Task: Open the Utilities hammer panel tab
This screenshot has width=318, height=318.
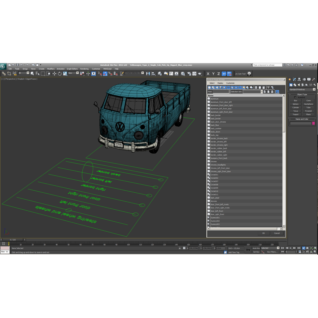Action: (x=314, y=79)
